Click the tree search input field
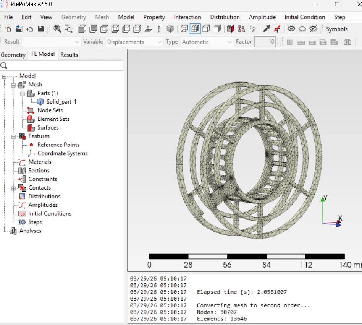Viewport: 362px width, 325px height. [61, 66]
